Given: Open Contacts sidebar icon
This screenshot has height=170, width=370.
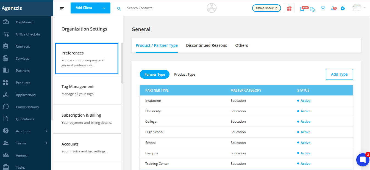Looking at the screenshot, I should click(x=6, y=46).
